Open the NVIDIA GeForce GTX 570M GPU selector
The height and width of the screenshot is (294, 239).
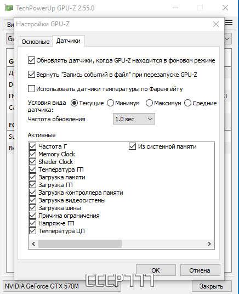[x=62, y=286]
